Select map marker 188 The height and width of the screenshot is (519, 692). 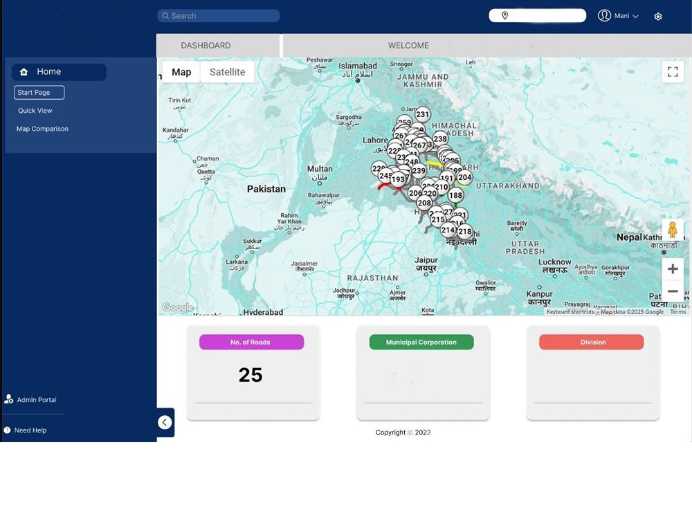[x=455, y=195]
